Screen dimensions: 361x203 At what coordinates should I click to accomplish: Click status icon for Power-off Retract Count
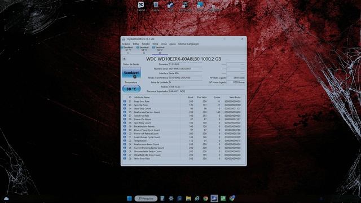coord(125,134)
